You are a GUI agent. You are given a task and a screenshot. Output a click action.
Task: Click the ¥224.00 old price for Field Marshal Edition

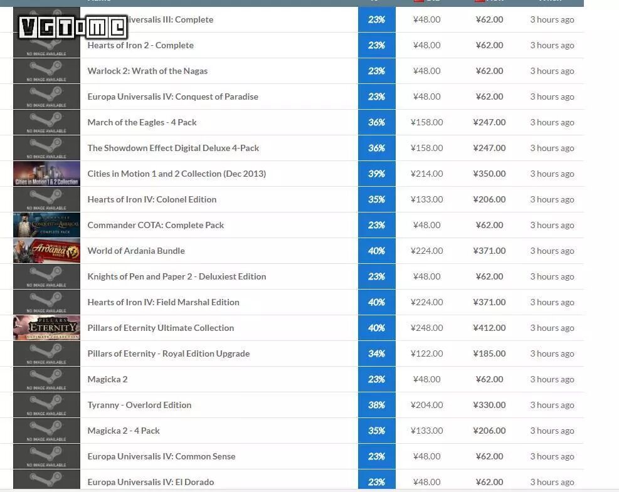point(426,302)
